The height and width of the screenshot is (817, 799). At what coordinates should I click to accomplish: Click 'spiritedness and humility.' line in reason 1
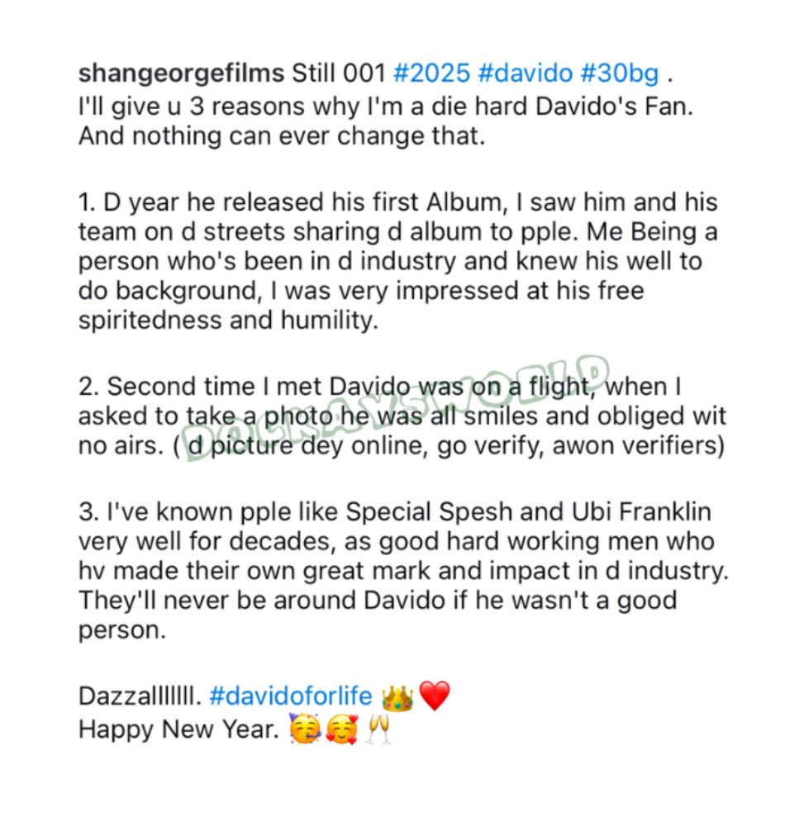tap(228, 320)
